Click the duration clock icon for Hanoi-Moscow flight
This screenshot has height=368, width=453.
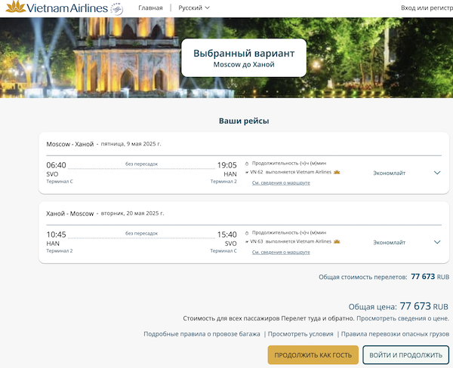247,232
